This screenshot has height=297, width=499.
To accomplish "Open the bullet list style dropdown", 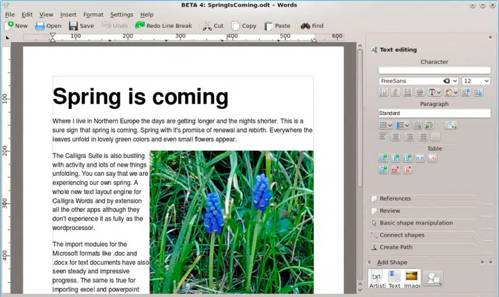I will point(386,125).
